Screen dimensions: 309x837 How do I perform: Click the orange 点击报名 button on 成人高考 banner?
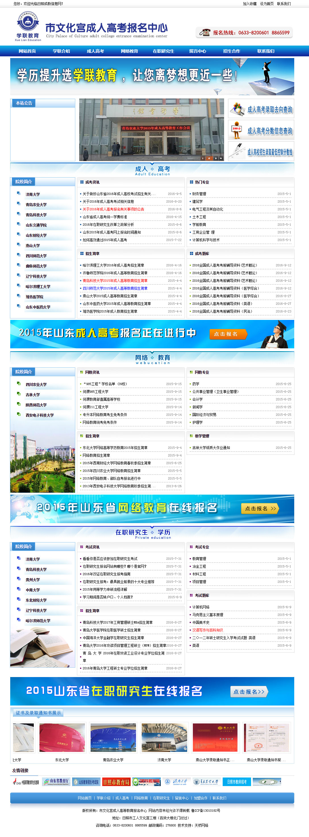(228, 334)
